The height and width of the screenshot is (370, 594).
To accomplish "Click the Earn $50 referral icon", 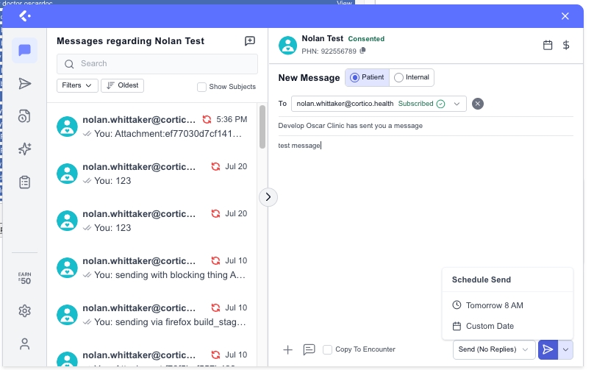I will click(x=24, y=278).
